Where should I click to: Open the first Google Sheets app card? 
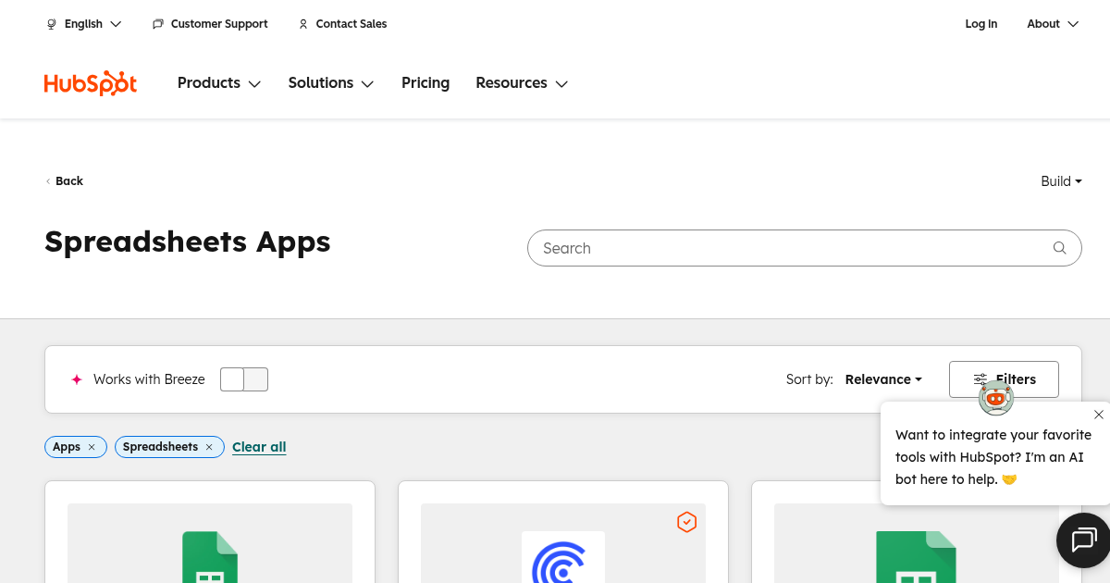click(x=210, y=533)
